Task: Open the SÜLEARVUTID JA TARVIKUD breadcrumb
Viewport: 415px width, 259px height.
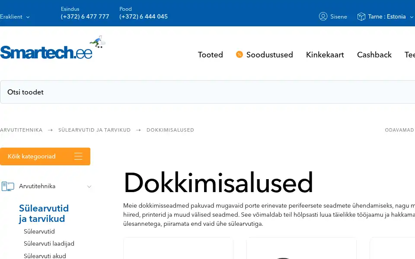Action: (x=95, y=130)
